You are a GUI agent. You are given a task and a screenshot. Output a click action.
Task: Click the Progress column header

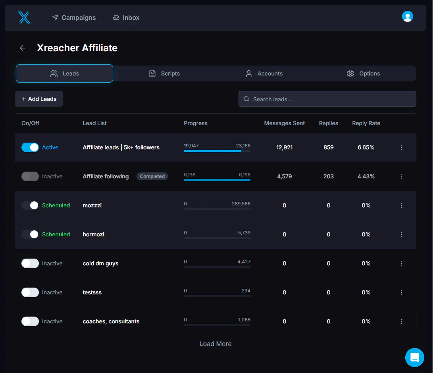coord(196,123)
